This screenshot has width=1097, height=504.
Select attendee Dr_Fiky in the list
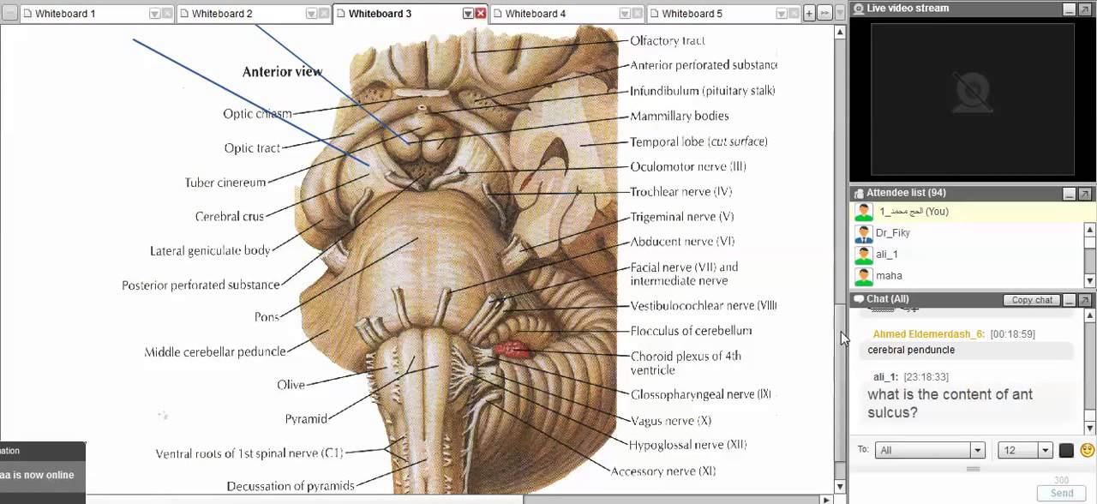coord(968,233)
